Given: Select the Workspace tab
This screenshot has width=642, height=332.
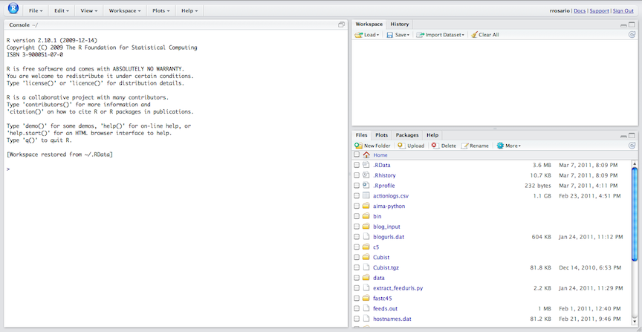Looking at the screenshot, I should pyautogui.click(x=369, y=25).
